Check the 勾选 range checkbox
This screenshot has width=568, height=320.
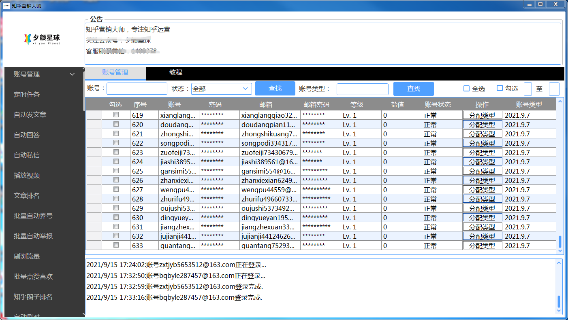(500, 88)
